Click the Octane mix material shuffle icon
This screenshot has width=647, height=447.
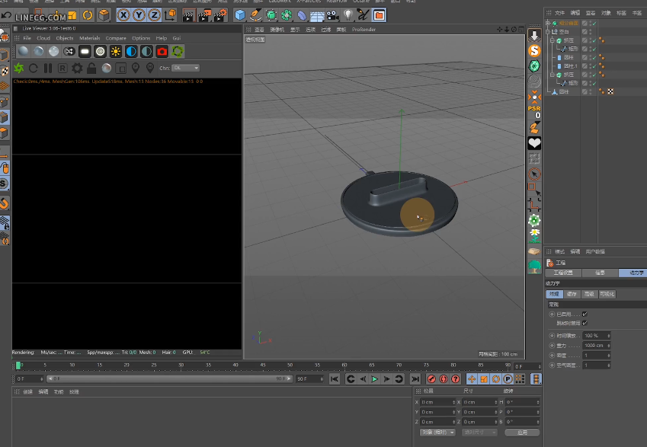pyautogui.click(x=69, y=52)
